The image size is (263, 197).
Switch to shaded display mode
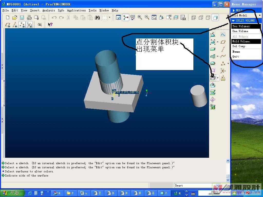coord(215,17)
